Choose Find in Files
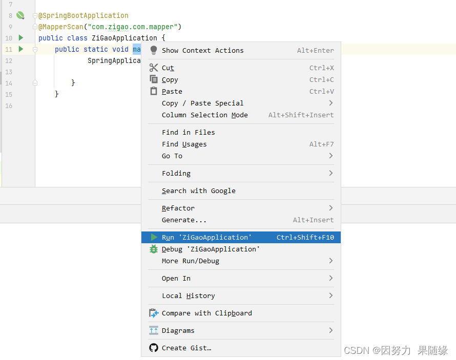The width and height of the screenshot is (456, 360). pos(241,132)
